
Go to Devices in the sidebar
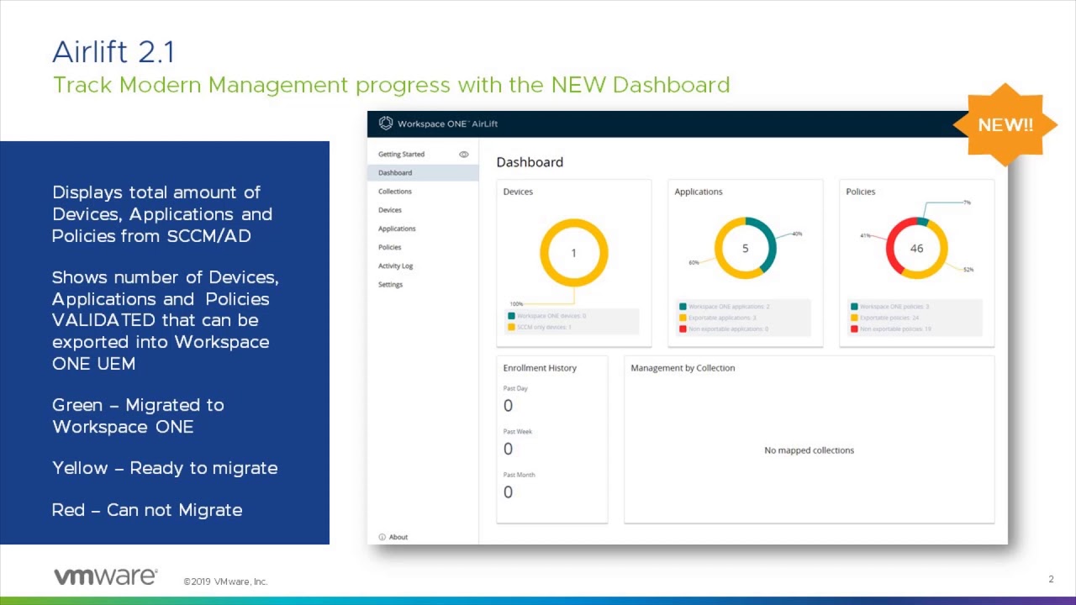(390, 210)
